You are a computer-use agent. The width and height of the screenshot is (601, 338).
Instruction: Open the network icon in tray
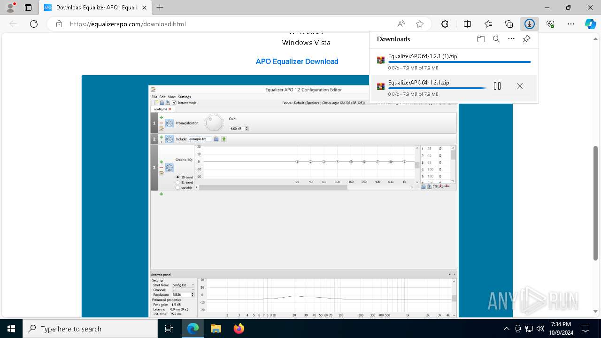(x=529, y=329)
